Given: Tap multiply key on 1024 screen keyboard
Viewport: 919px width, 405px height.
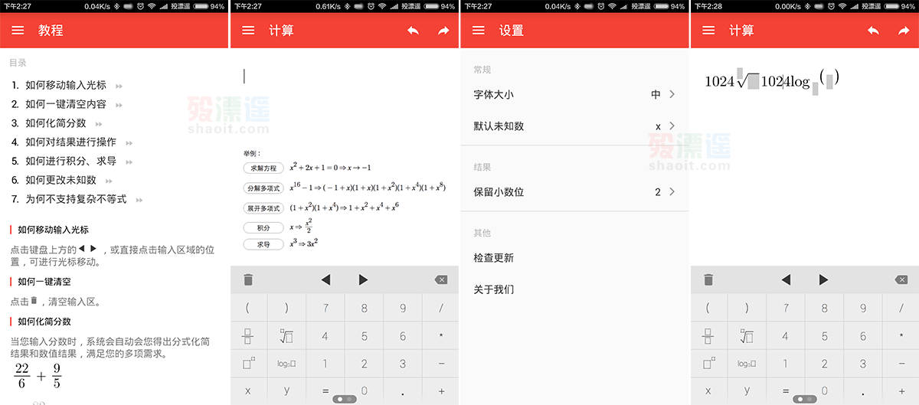Looking at the screenshot, I should [x=901, y=336].
